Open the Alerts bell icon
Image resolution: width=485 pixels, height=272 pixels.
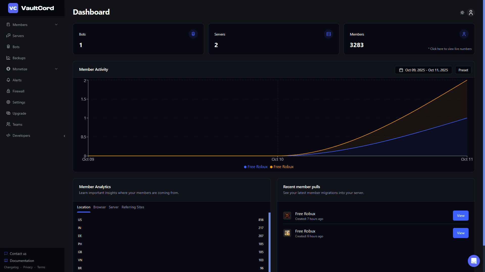pos(8,80)
